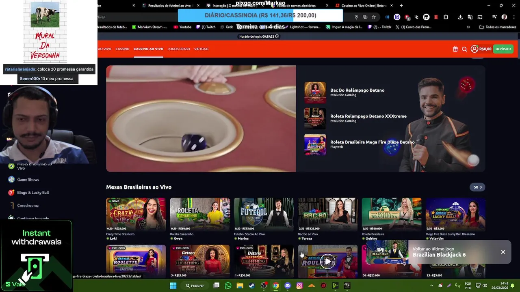Open Discord from taskbar
This screenshot has height=292, width=520.
(x=288, y=286)
